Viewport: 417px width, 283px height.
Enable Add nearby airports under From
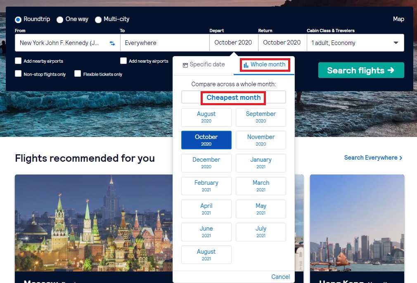tap(18, 61)
